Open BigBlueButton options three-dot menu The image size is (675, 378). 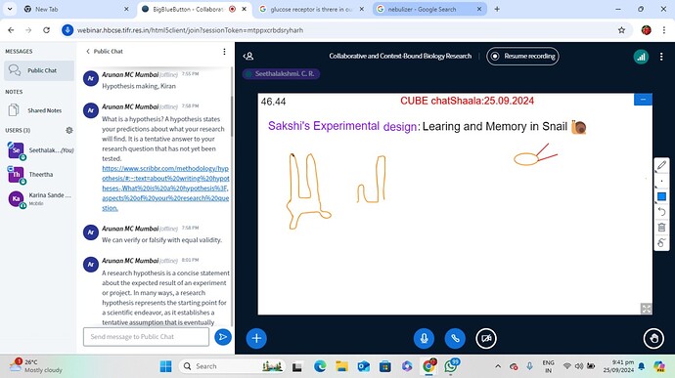point(661,57)
